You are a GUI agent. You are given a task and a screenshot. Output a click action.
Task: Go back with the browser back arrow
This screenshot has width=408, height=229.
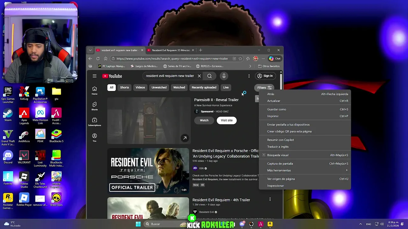90,59
